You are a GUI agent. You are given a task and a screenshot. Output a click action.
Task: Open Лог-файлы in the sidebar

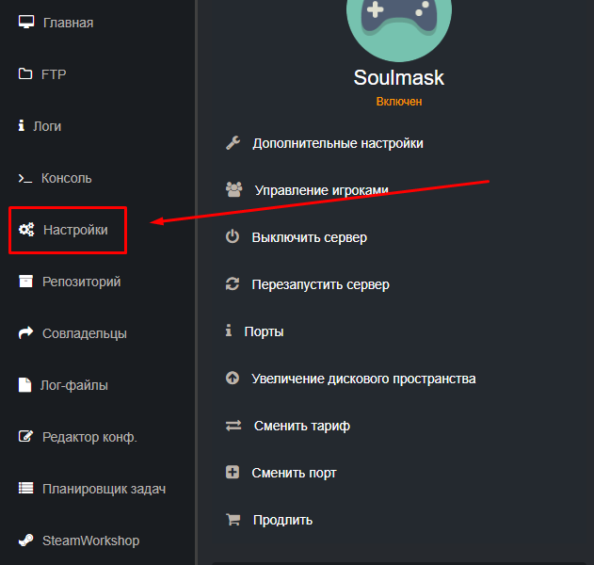tap(74, 385)
